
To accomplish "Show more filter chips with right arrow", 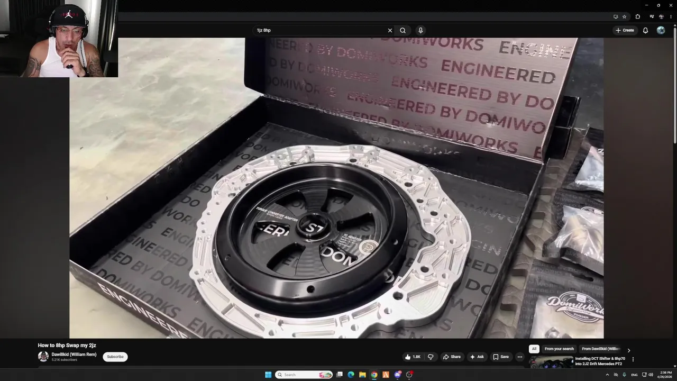I will coord(628,350).
